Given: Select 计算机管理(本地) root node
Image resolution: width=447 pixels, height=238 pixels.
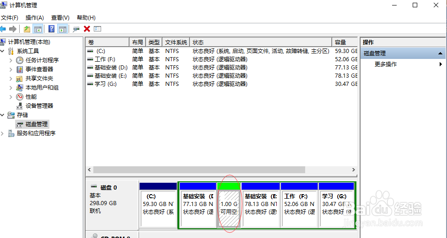Looking at the screenshot, I should pos(29,42).
